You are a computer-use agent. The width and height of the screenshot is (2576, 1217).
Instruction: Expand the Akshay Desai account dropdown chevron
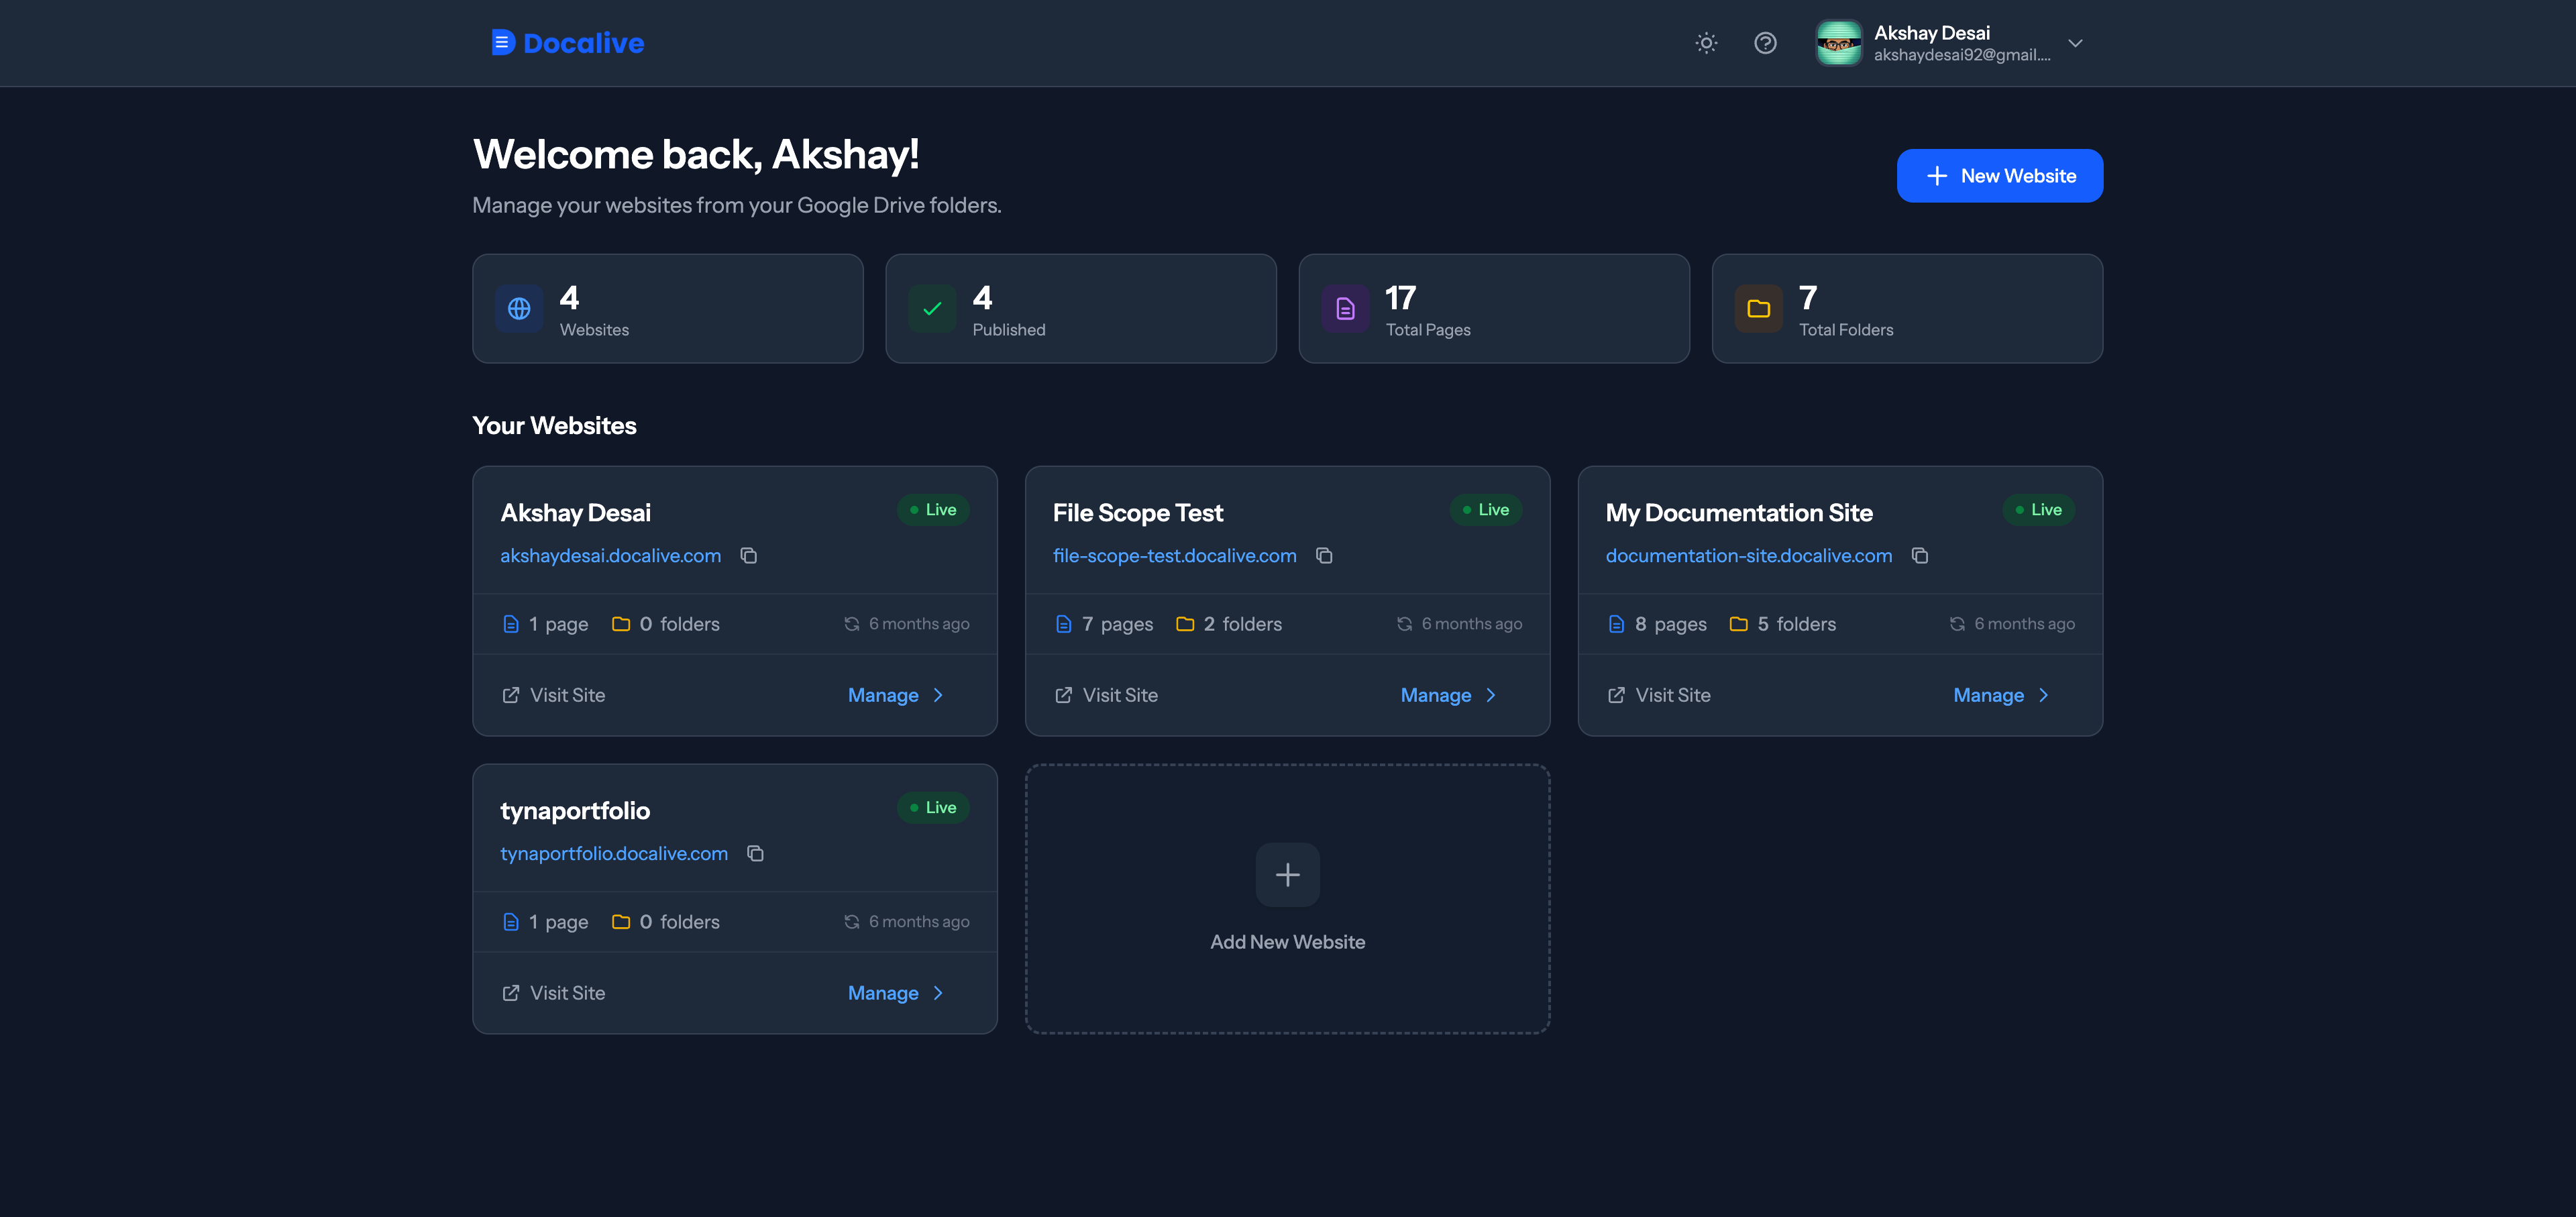pos(2075,43)
